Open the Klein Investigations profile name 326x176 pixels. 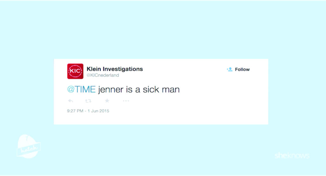[x=115, y=69]
